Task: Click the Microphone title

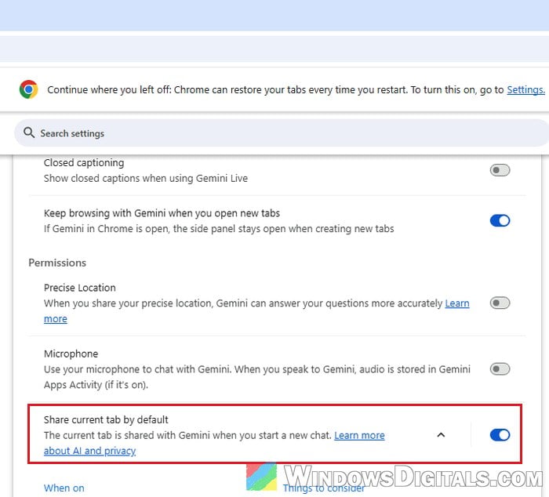Action: (x=71, y=354)
